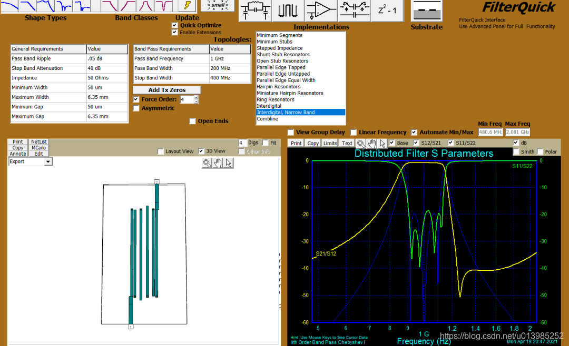Select S-parameter plot magnifier zoom tool

click(x=361, y=144)
